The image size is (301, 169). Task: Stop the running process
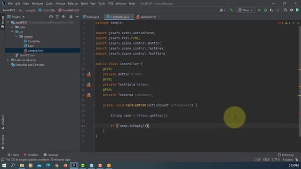277,10
